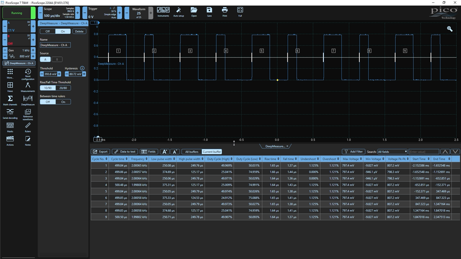Show All buffers in table
This screenshot has height=259, width=461.
click(192, 151)
